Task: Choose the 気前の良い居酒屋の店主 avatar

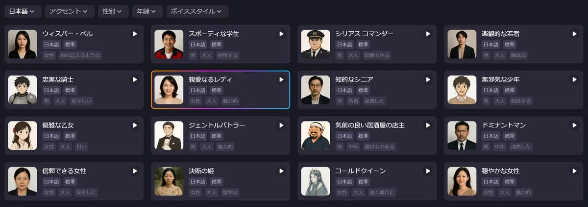Action: click(x=316, y=136)
